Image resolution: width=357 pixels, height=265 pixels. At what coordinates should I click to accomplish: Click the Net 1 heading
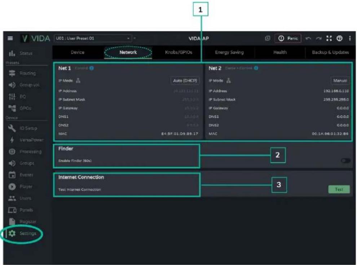pyautogui.click(x=65, y=68)
